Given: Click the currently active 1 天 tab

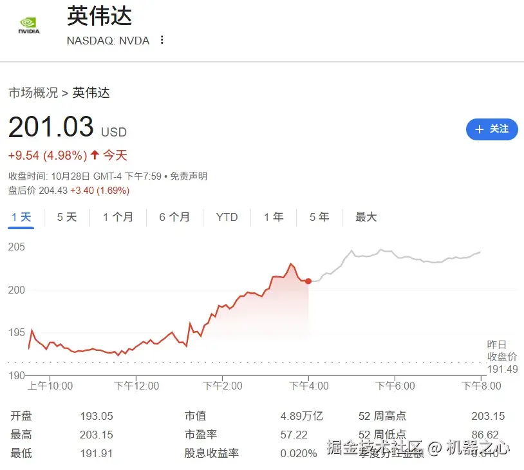Looking at the screenshot, I should point(21,217).
